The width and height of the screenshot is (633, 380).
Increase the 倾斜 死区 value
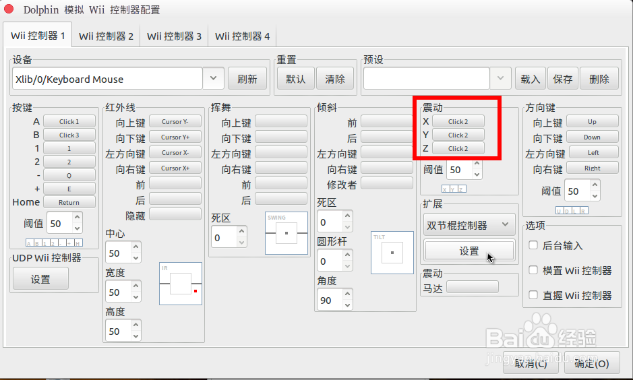(x=347, y=216)
